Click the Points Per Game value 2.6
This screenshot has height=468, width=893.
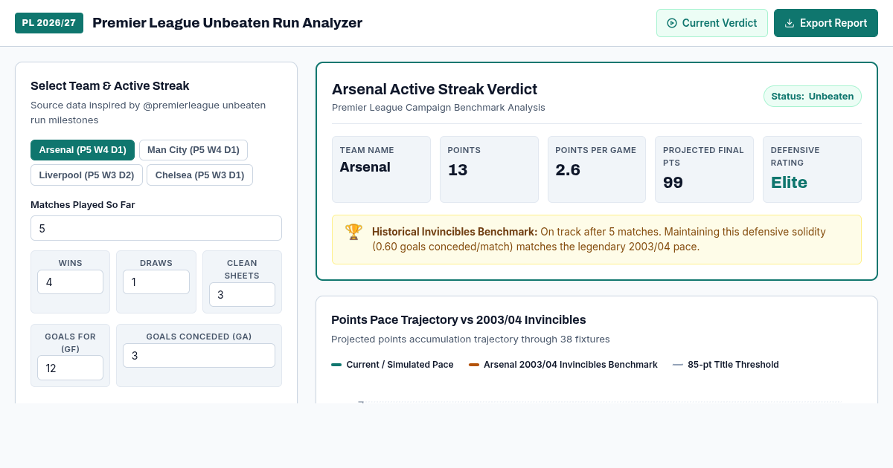[568, 170]
